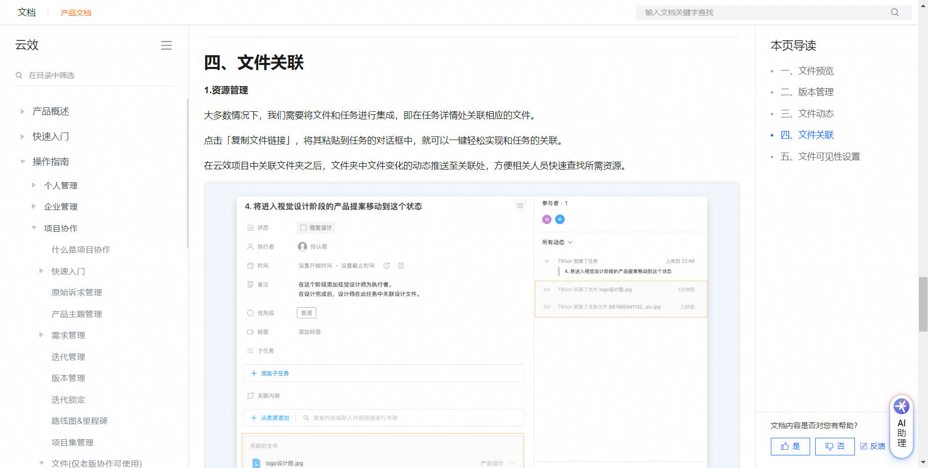Click the thumbs-up 是 button
Image resolution: width=928 pixels, height=468 pixels.
790,446
